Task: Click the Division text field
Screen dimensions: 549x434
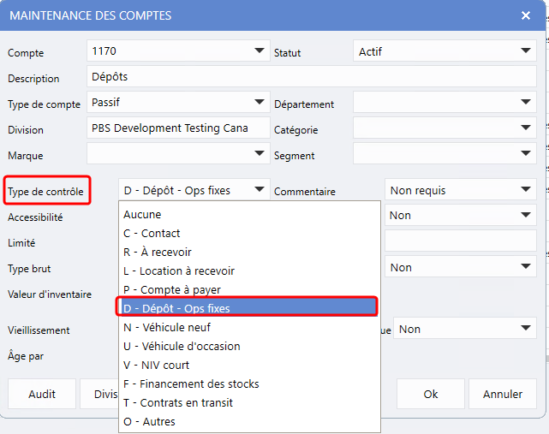Action: point(178,128)
